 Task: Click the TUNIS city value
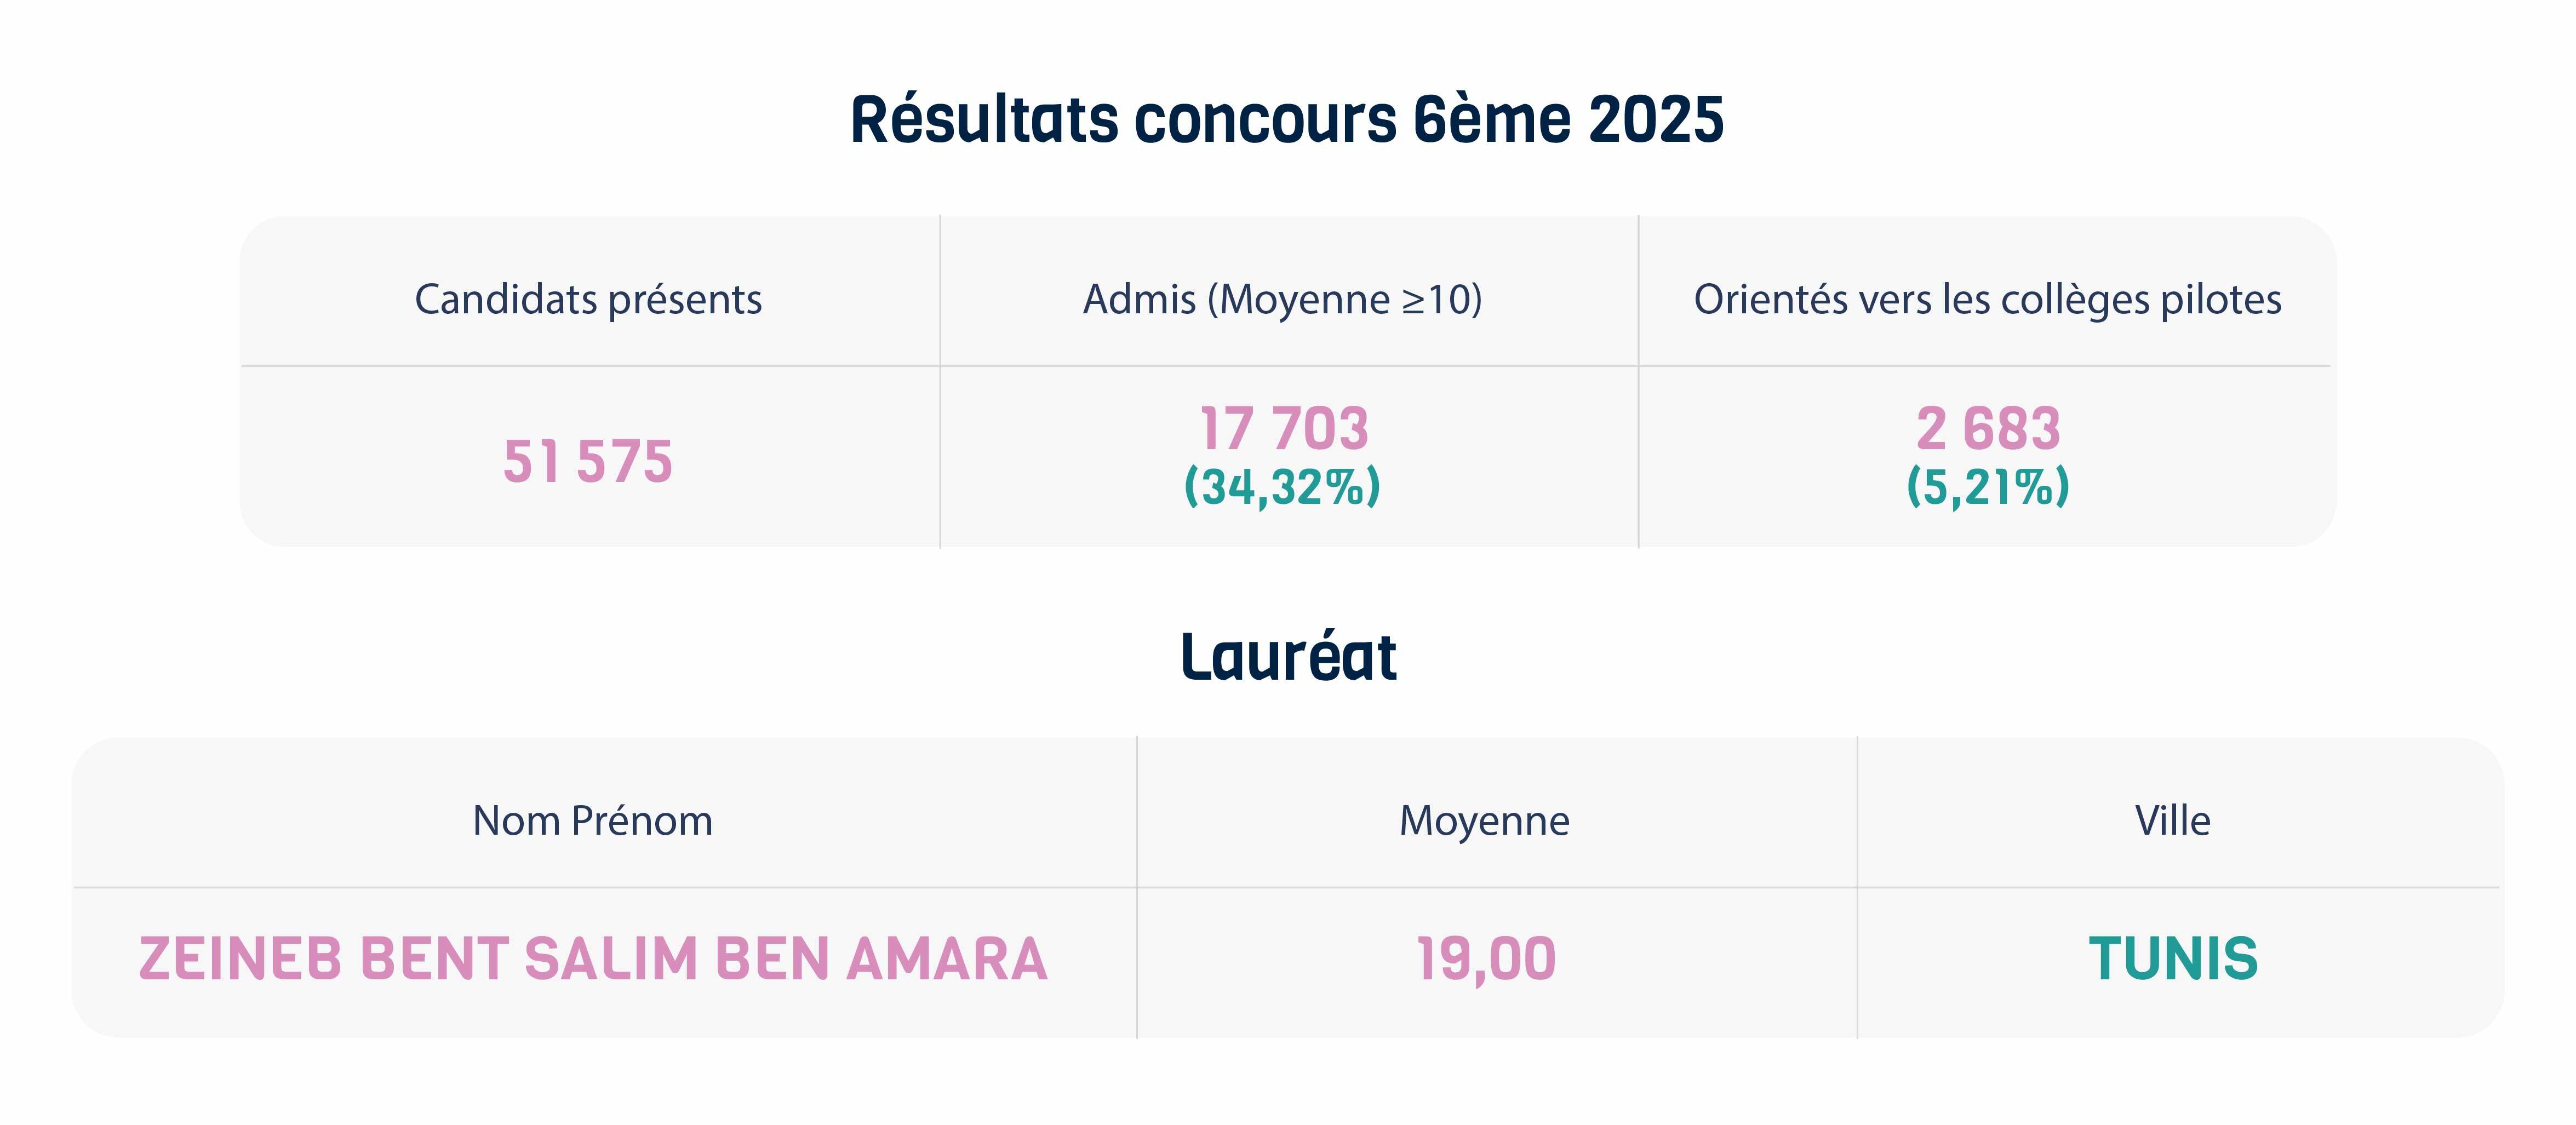pyautogui.click(x=2173, y=958)
